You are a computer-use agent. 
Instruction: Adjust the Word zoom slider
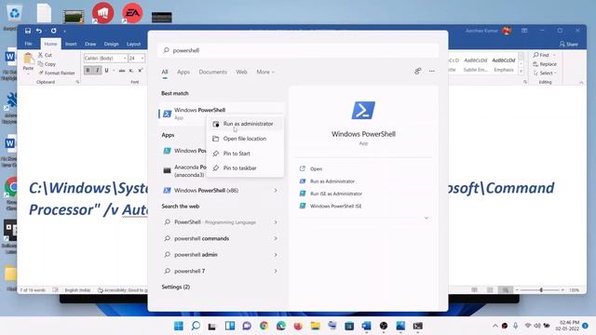click(x=541, y=290)
